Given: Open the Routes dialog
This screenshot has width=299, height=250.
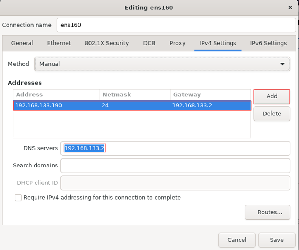Looking at the screenshot, I should pos(268,212).
